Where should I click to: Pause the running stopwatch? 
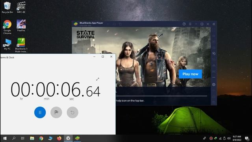pyautogui.click(x=40, y=112)
